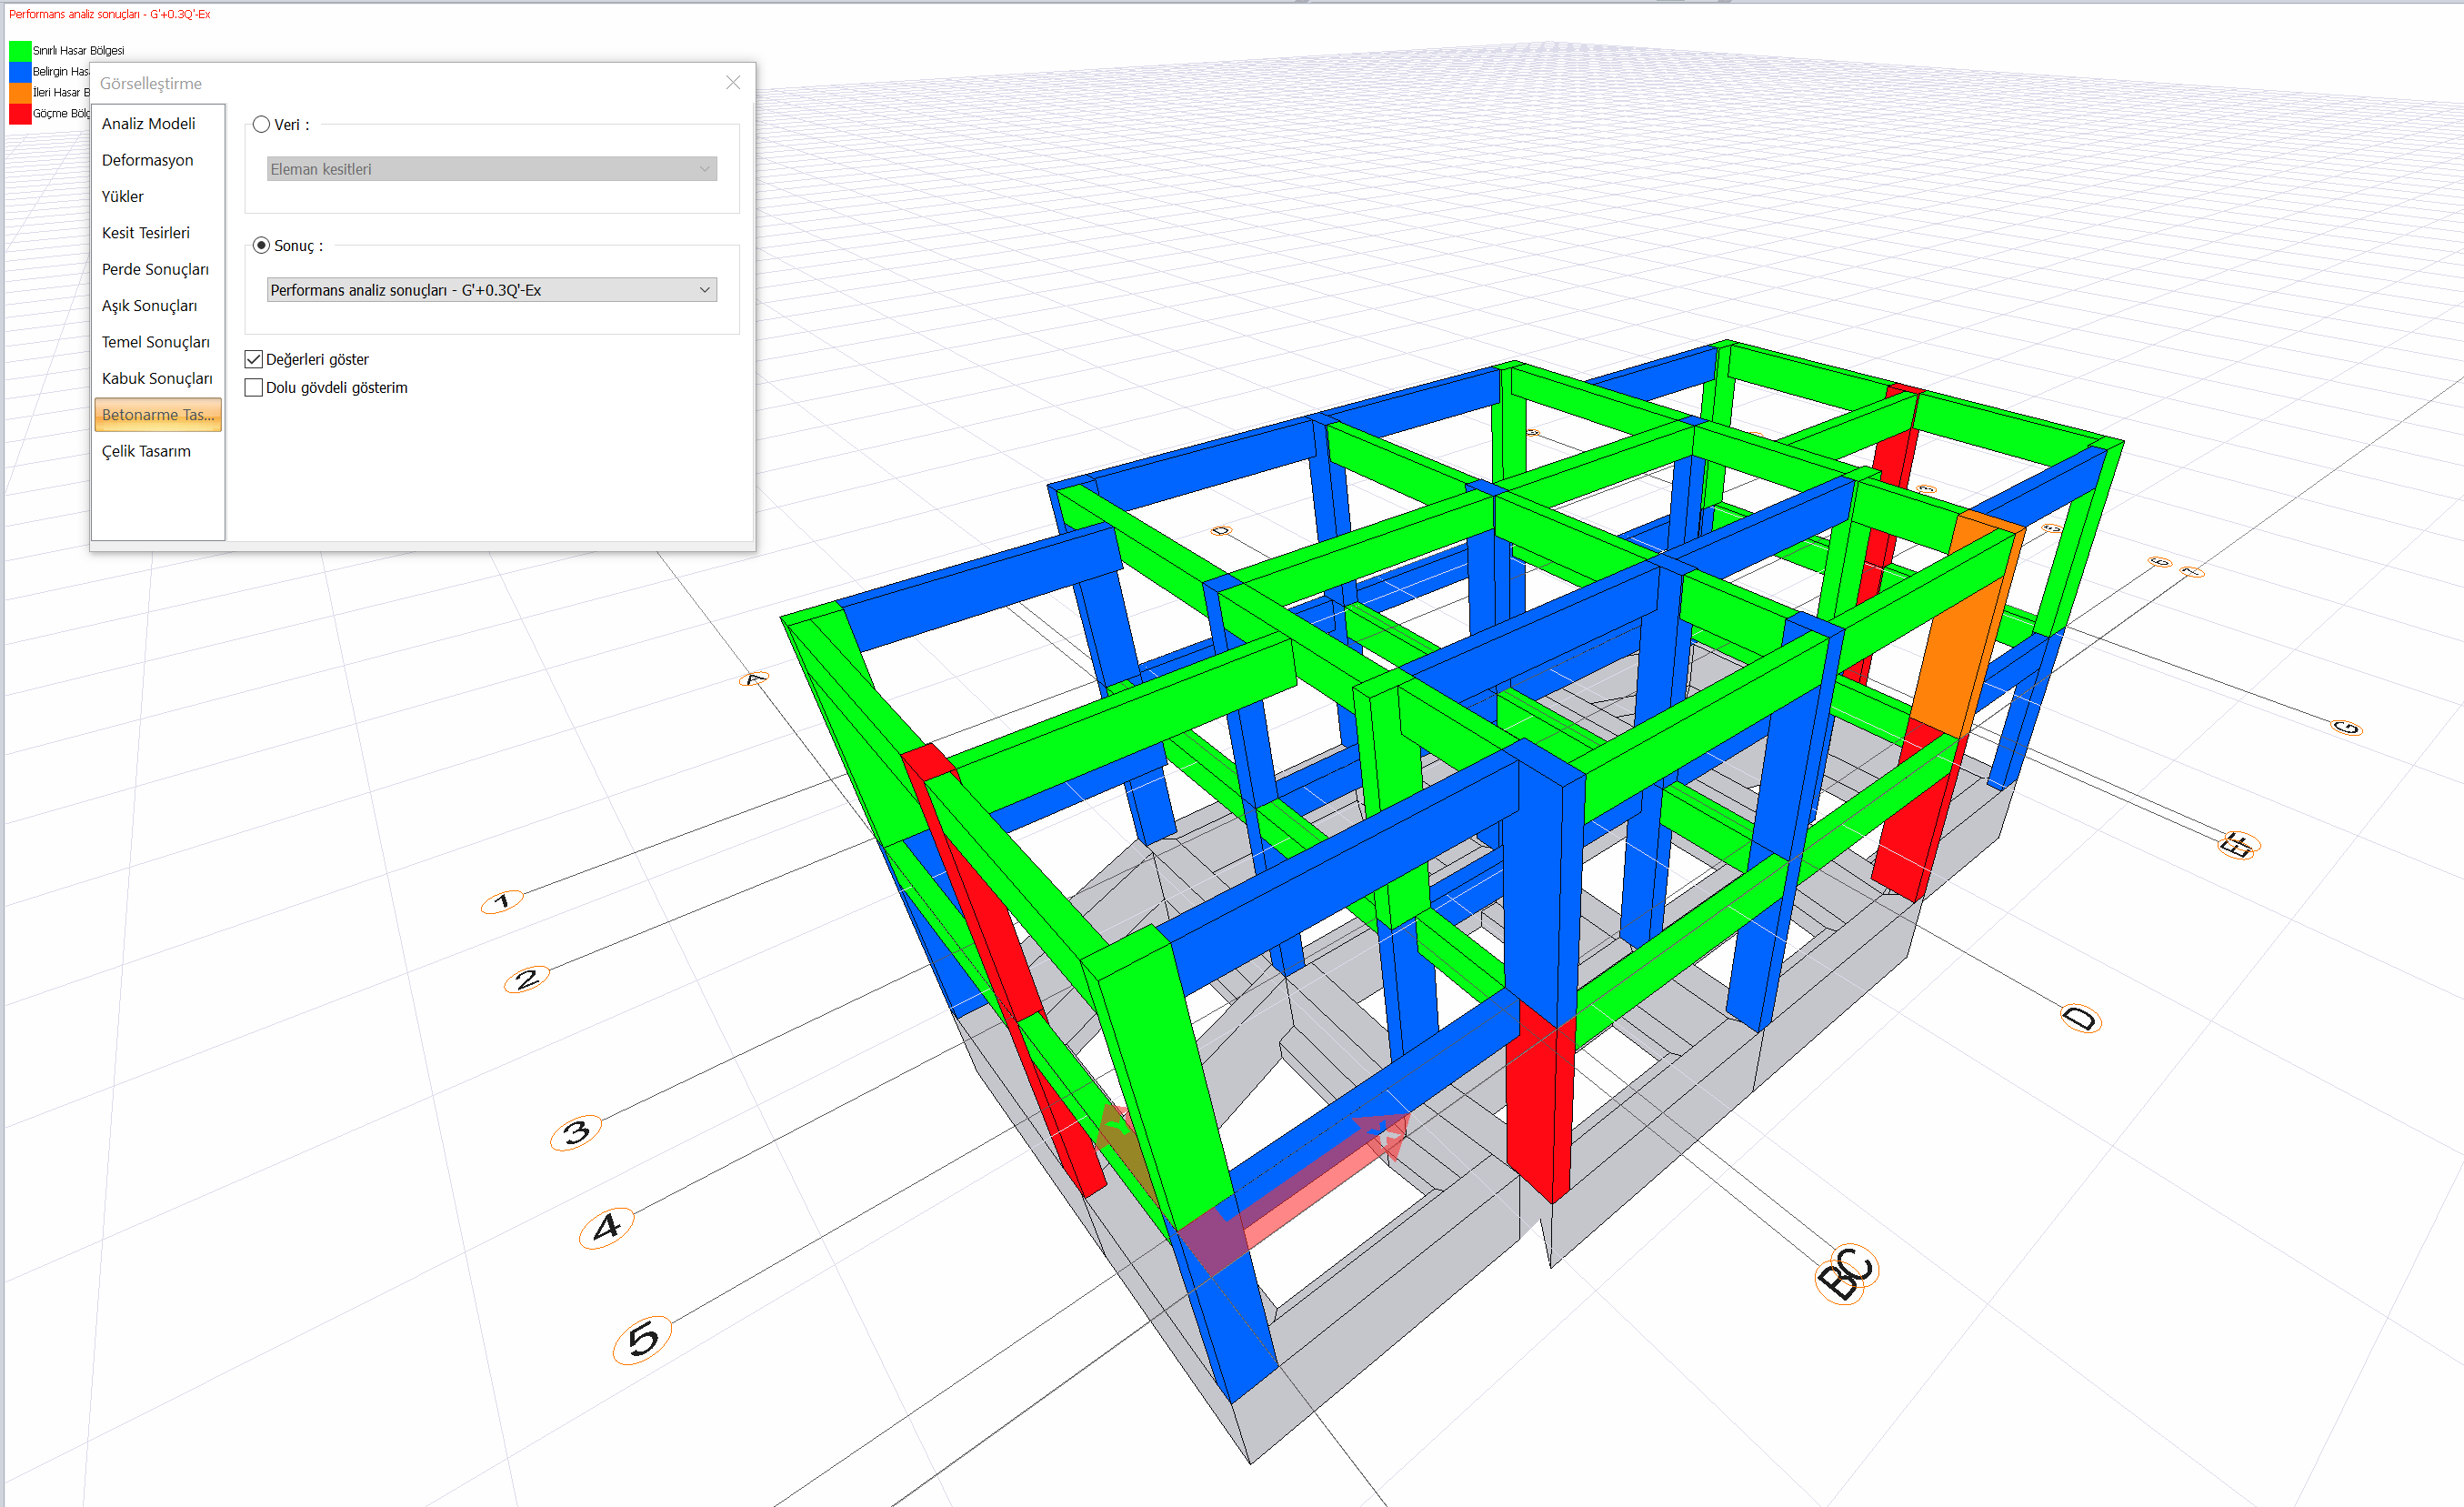Image resolution: width=2464 pixels, height=1507 pixels.
Task: Click the Eleman kesitleri combo box
Action: (491, 169)
